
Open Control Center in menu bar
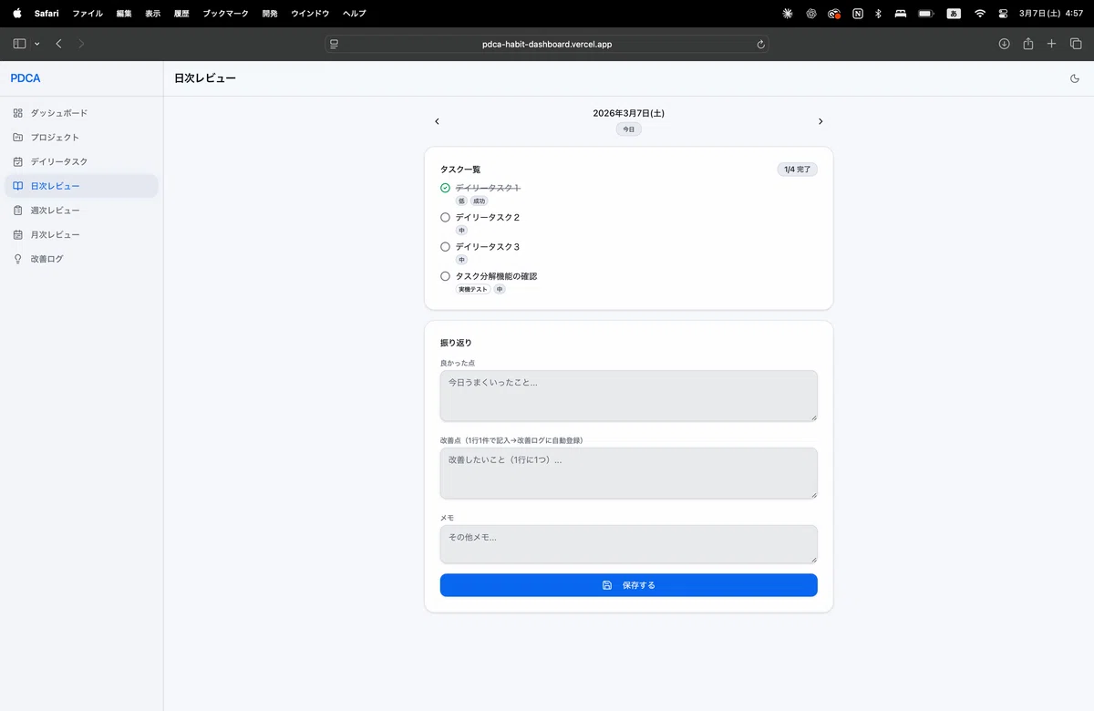1004,14
